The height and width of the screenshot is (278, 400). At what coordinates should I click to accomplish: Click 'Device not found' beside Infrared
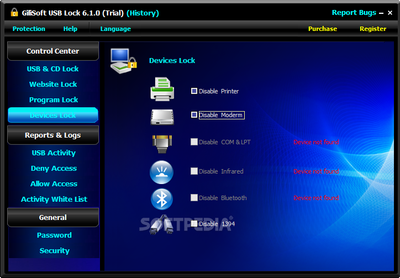click(316, 171)
